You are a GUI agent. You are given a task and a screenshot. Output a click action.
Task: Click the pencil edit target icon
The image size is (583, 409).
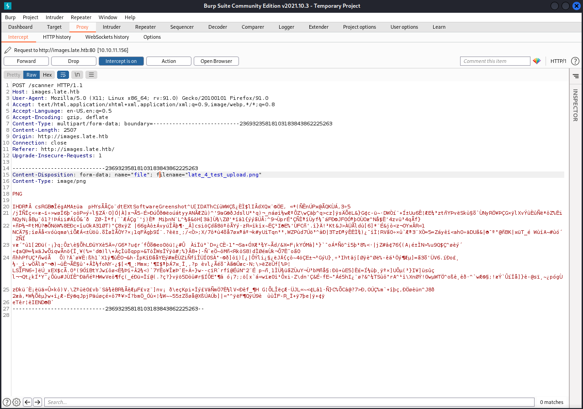[x=8, y=50]
